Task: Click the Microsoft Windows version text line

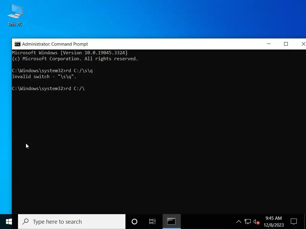Action: [x=70, y=53]
